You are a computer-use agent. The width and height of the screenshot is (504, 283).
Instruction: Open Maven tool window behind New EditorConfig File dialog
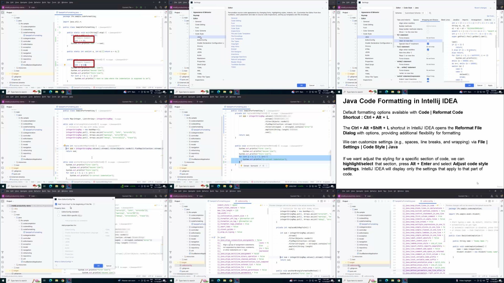pyautogui.click(x=166, y=211)
